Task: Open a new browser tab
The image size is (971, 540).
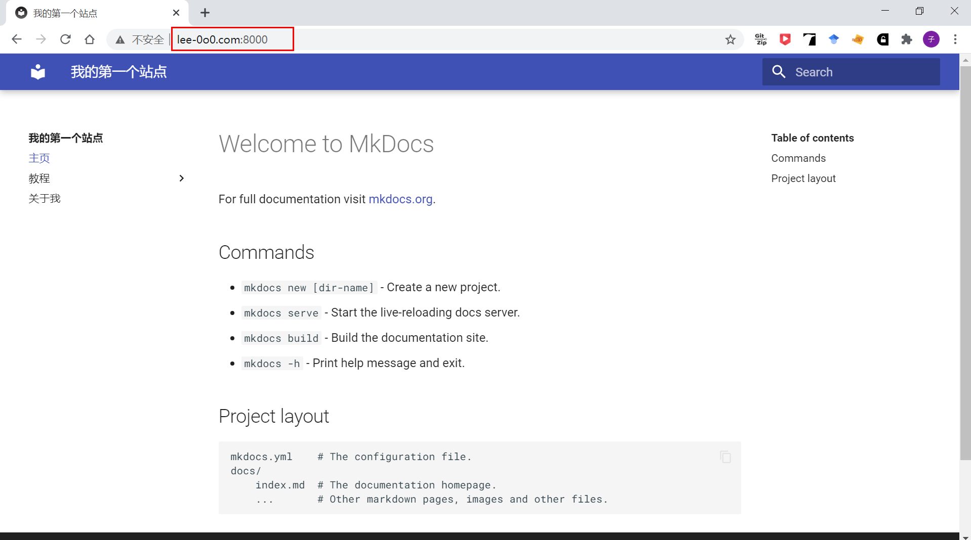Action: [205, 12]
